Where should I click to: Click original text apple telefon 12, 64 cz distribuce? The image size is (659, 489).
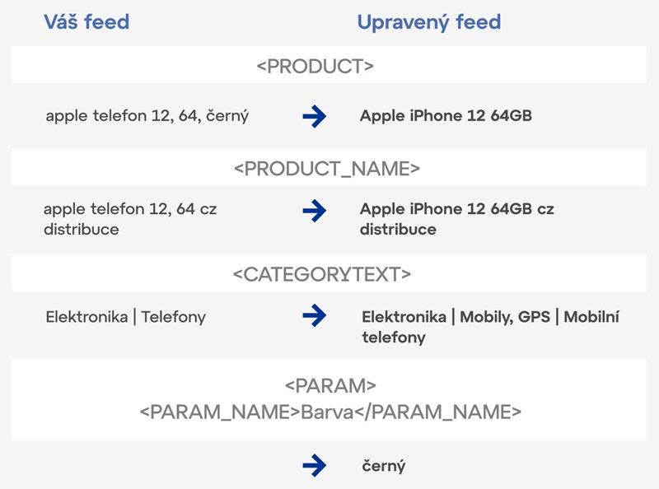pyautogui.click(x=130, y=219)
